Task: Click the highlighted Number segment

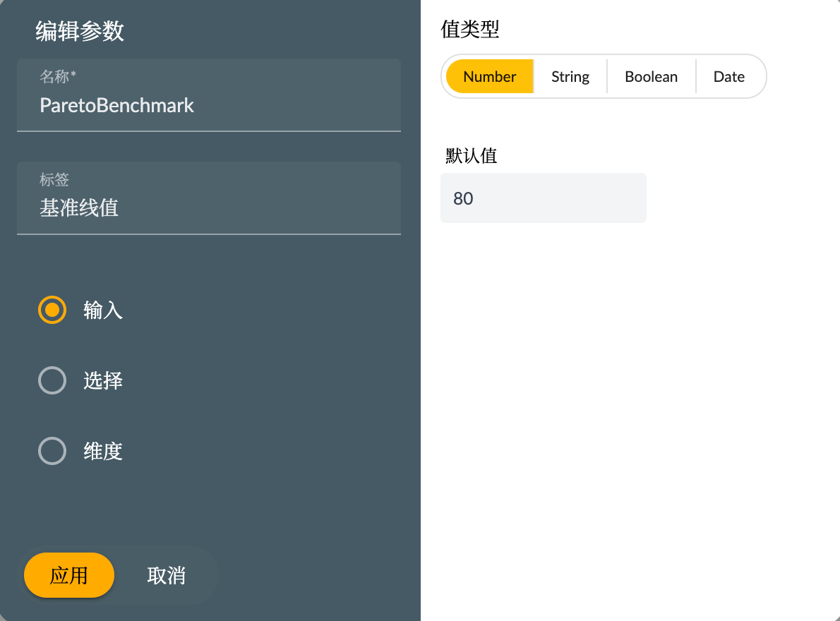Action: pyautogui.click(x=490, y=76)
